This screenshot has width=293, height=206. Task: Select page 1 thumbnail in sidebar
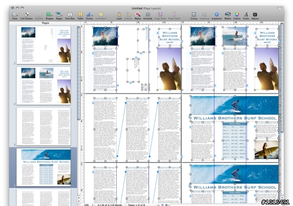click(43, 45)
